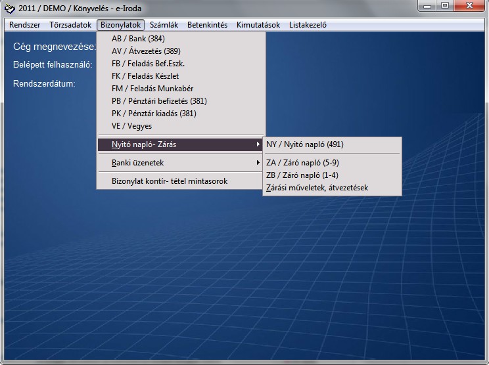Open PK / Pénztár kiadás (381)

click(x=154, y=114)
